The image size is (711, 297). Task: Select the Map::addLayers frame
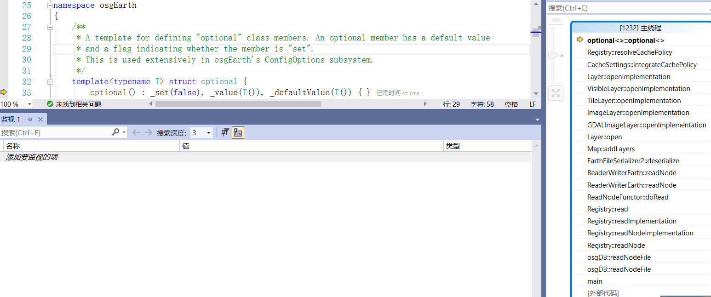611,149
